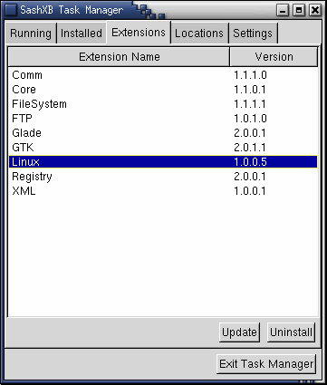Select the XML extension row
327x385 pixels.
[163, 191]
